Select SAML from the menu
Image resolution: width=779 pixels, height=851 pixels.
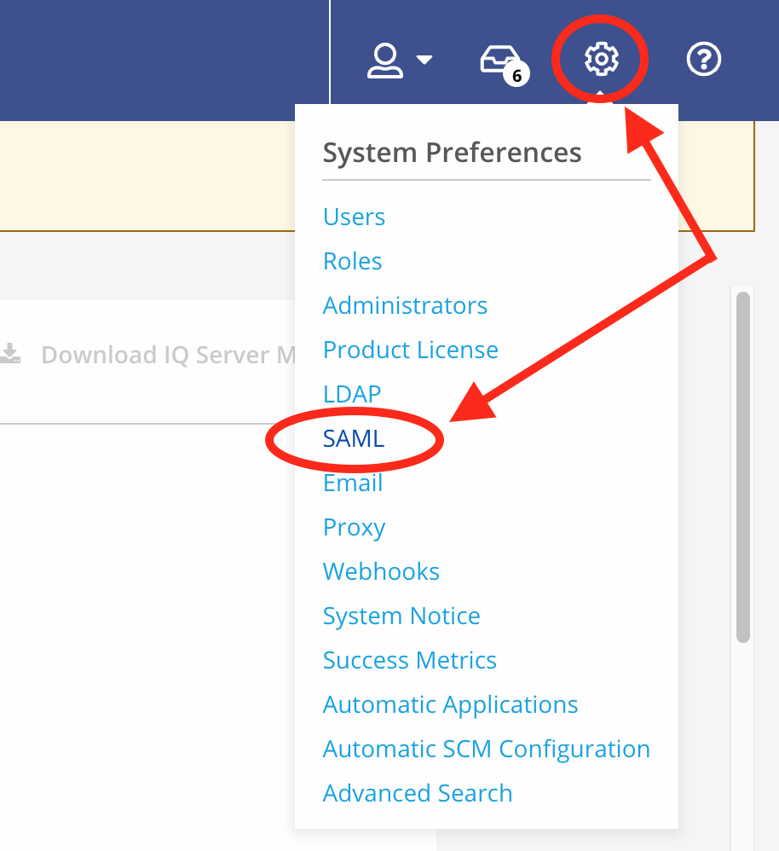point(354,438)
